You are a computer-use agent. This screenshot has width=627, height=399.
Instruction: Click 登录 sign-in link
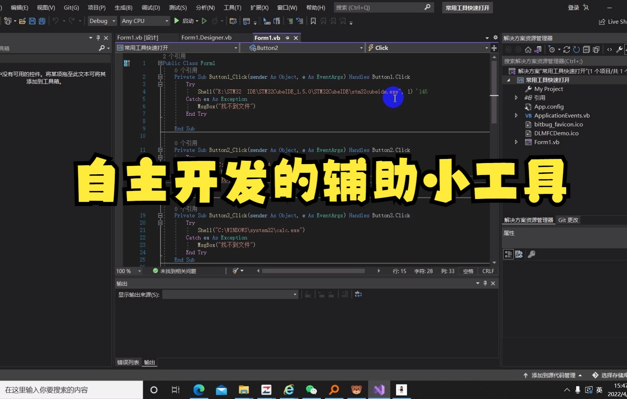click(574, 8)
